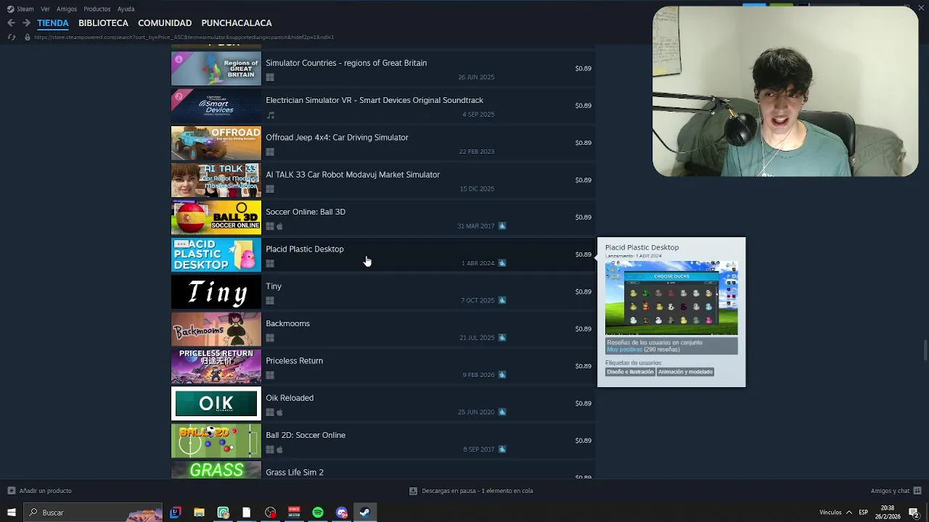Screen dimensions: 929x522
Task: Open the Steam menu
Action: coord(25,9)
